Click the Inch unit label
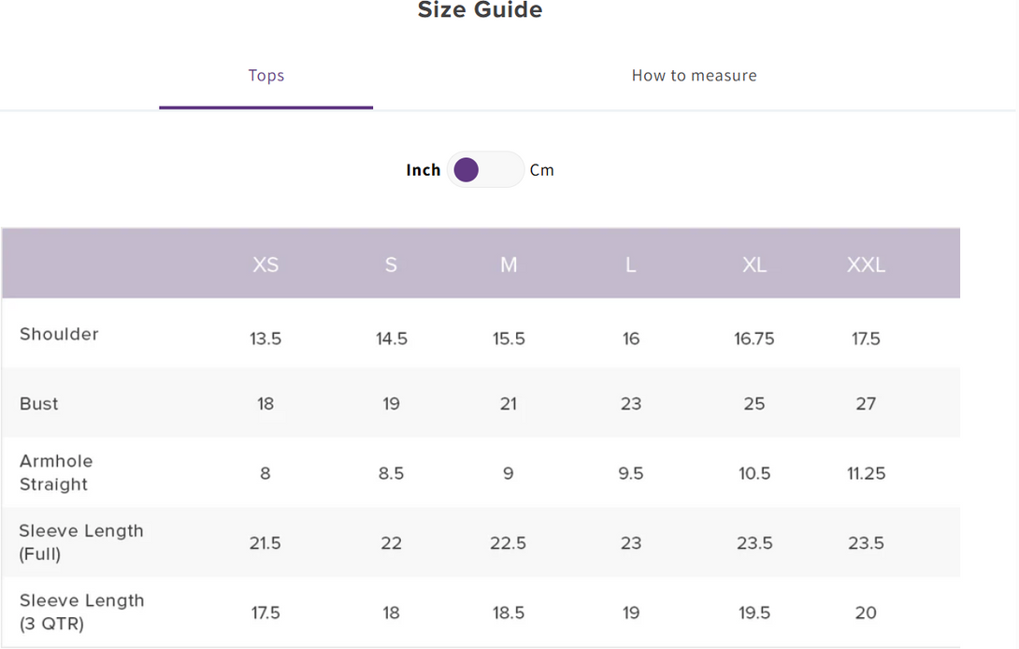Screen dimensions: 1019x649 pyautogui.click(x=423, y=170)
